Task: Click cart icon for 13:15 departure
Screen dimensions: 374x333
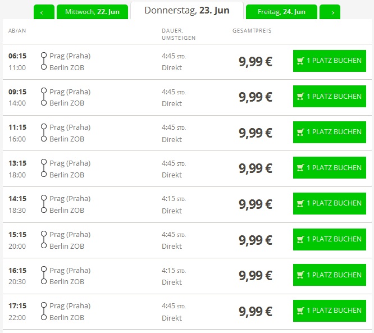Action: (x=300, y=168)
